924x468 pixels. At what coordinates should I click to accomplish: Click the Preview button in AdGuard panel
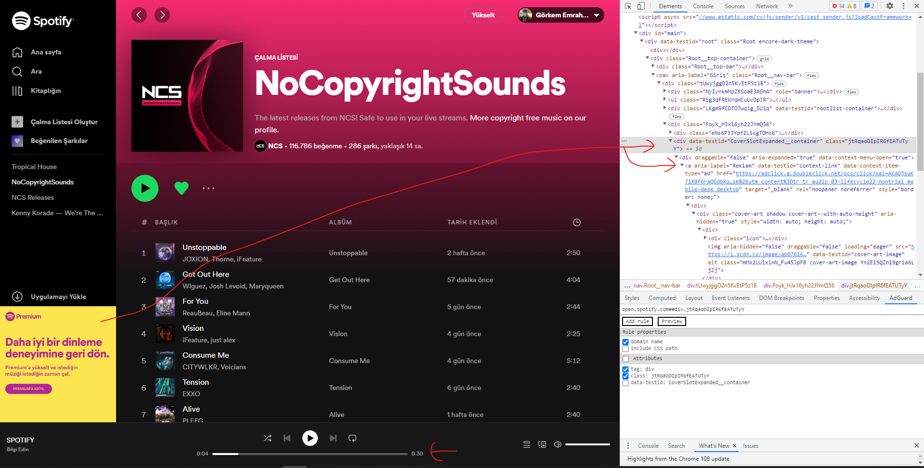pos(672,321)
